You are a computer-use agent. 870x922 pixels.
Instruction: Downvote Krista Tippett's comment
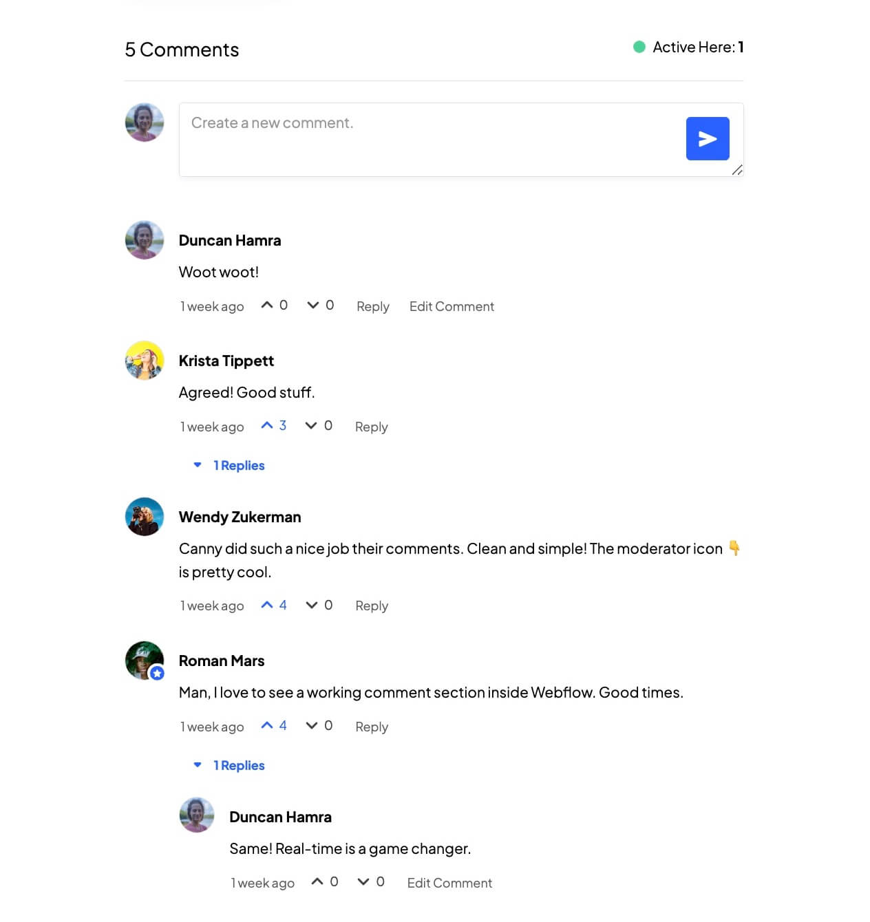(x=311, y=425)
